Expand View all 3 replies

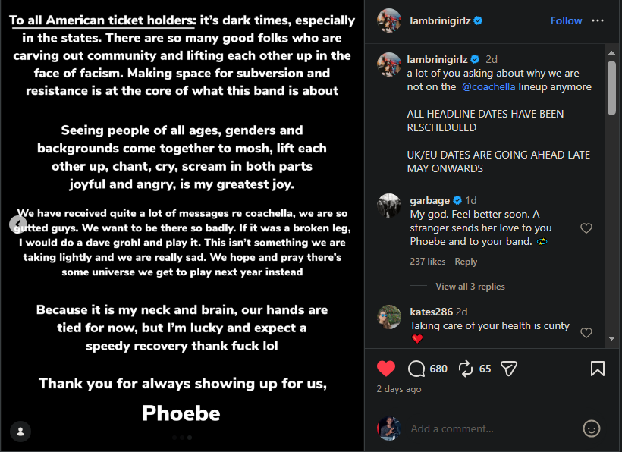pyautogui.click(x=470, y=287)
